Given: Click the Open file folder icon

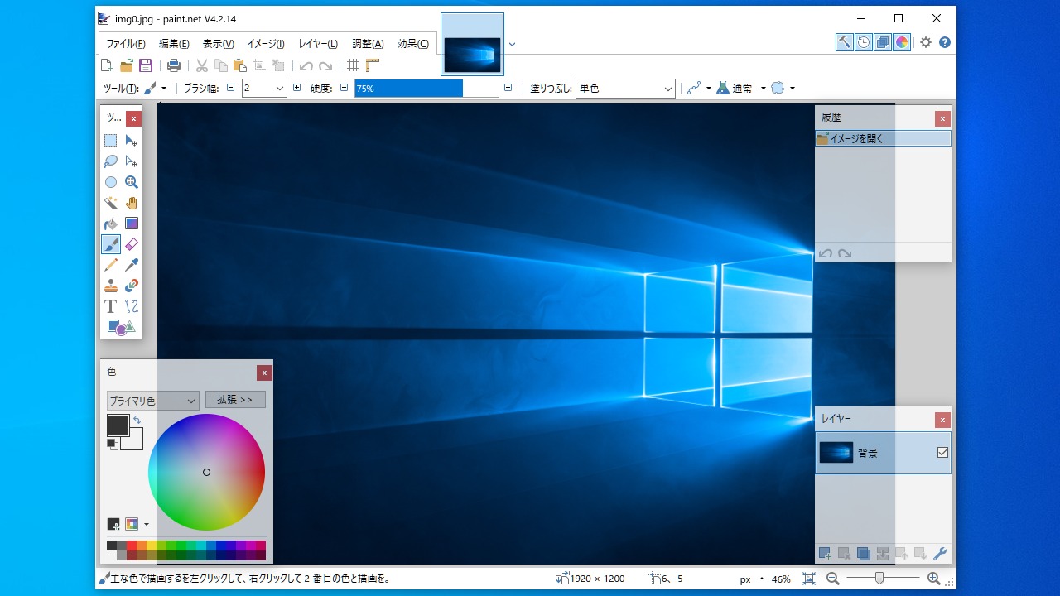Looking at the screenshot, I should 127,65.
